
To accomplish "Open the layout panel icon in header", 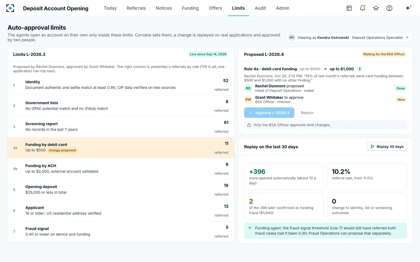I will coord(349,8).
